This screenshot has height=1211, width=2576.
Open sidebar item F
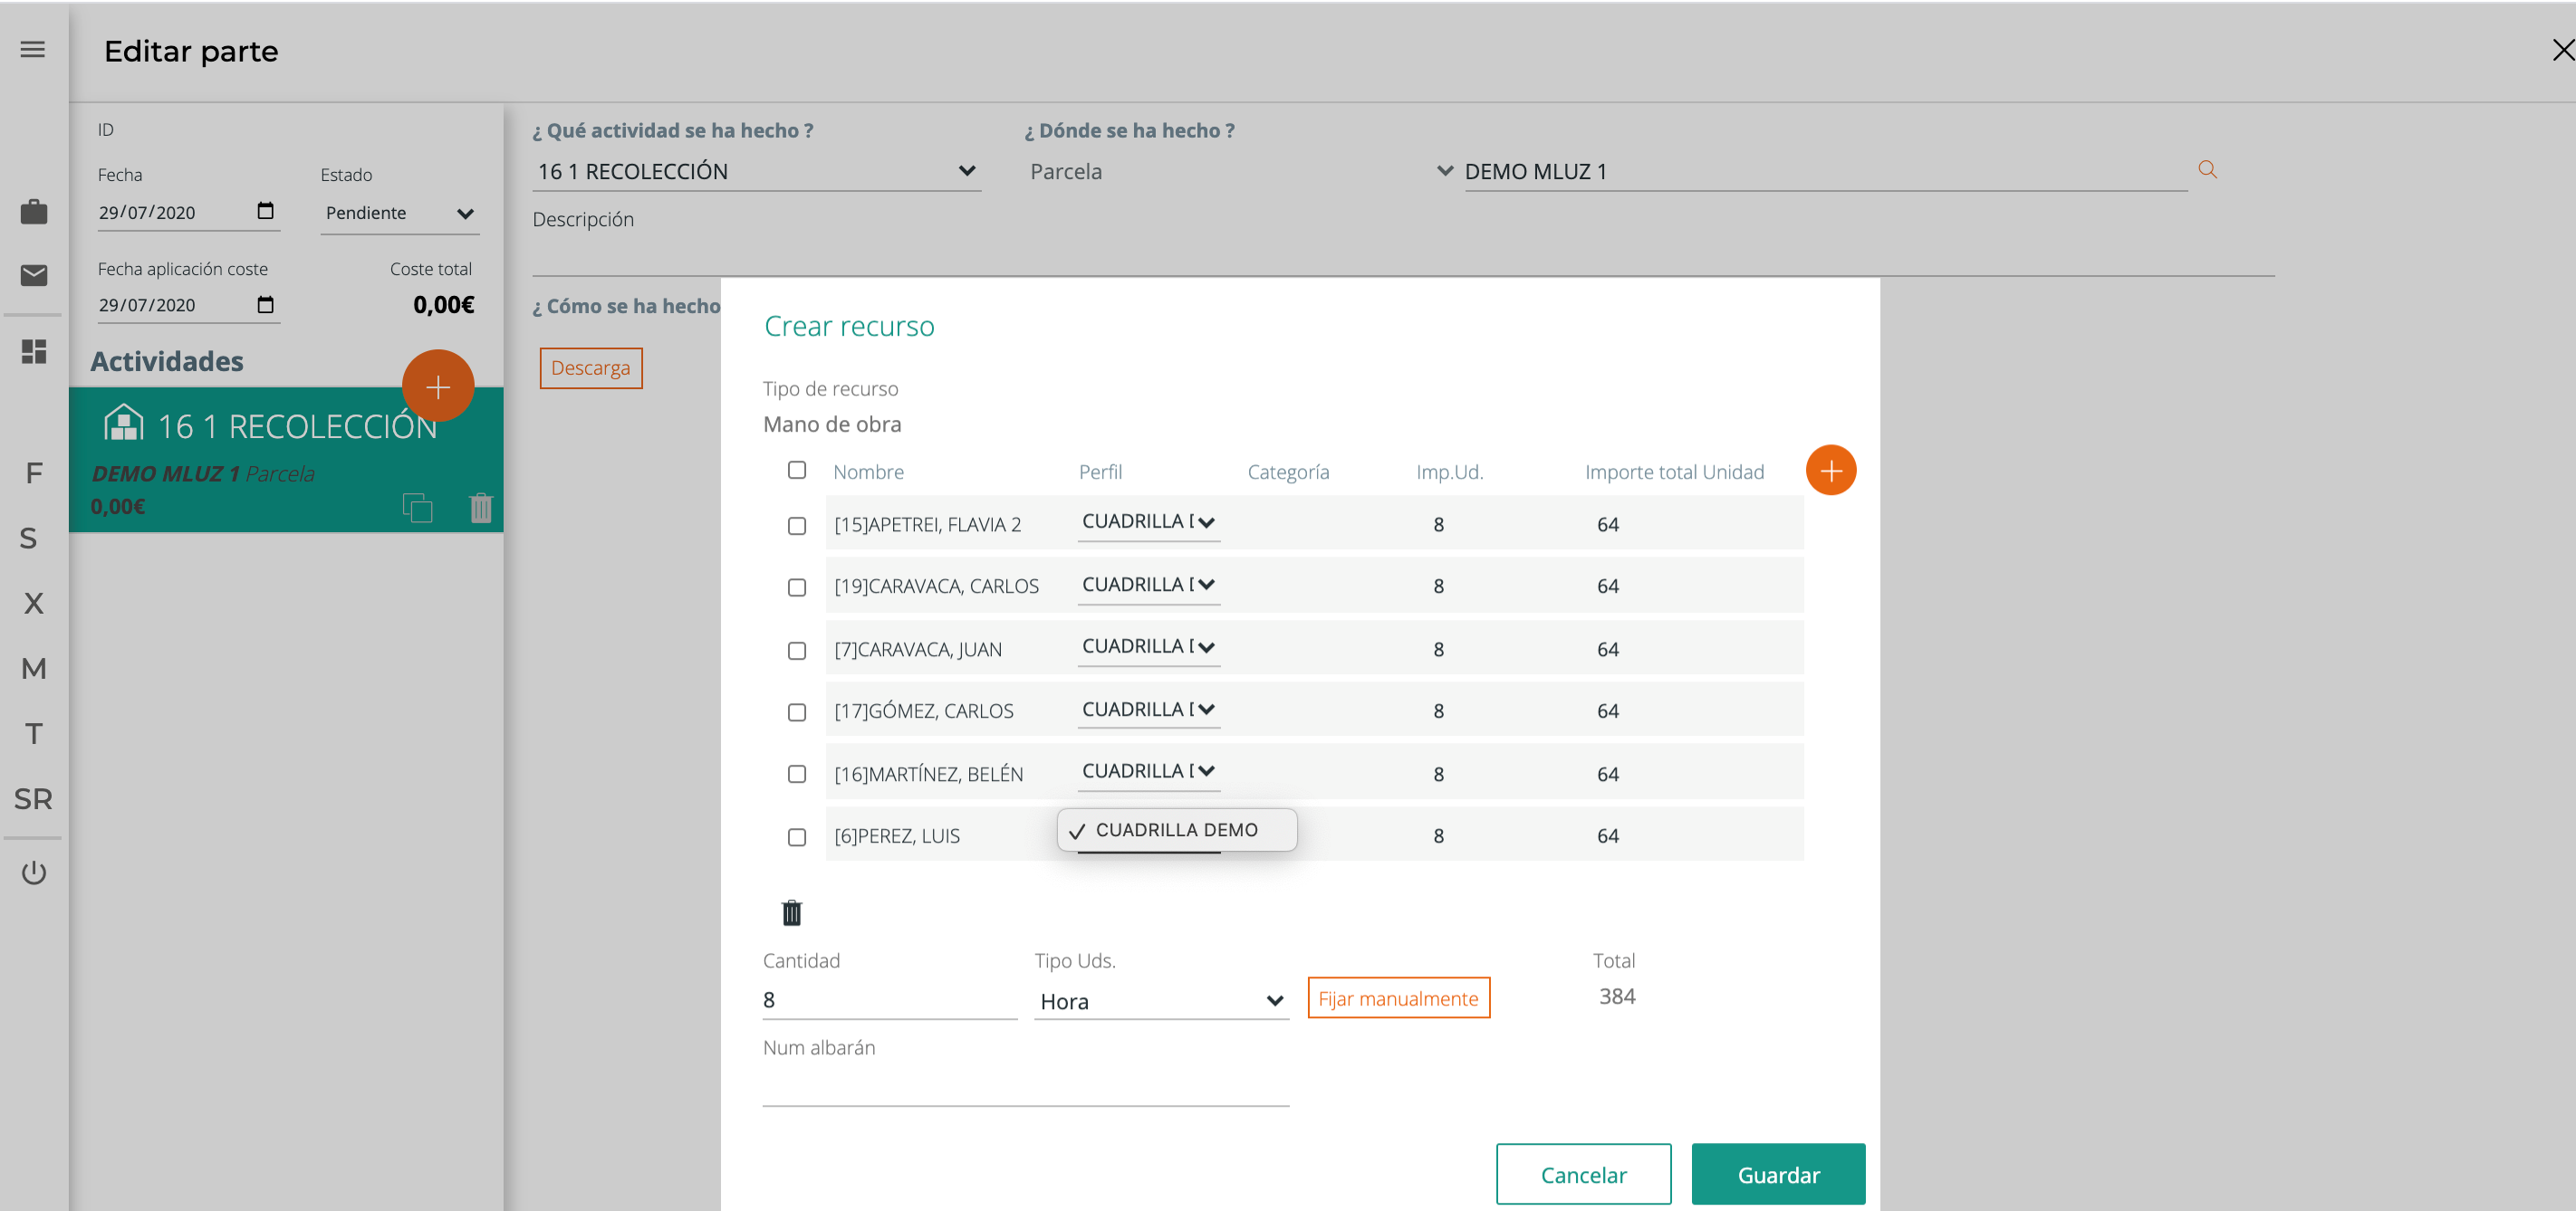[x=34, y=472]
